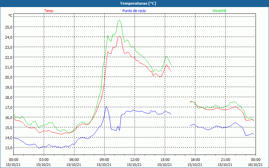Click the 12:00 time axis label
The height and width of the screenshot is (168, 269).
point(134,160)
